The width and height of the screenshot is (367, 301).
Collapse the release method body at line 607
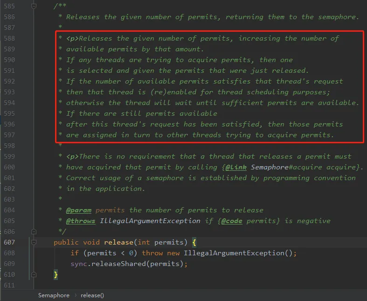(x=34, y=242)
